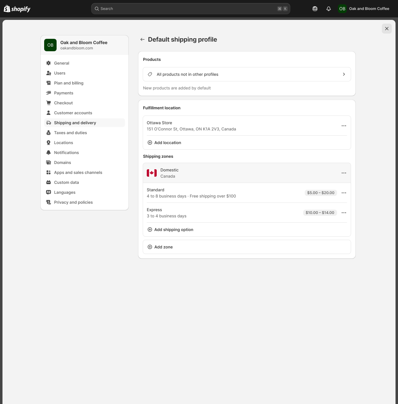Click the Customer accounts person icon
This screenshot has height=404, width=398.
pos(49,113)
